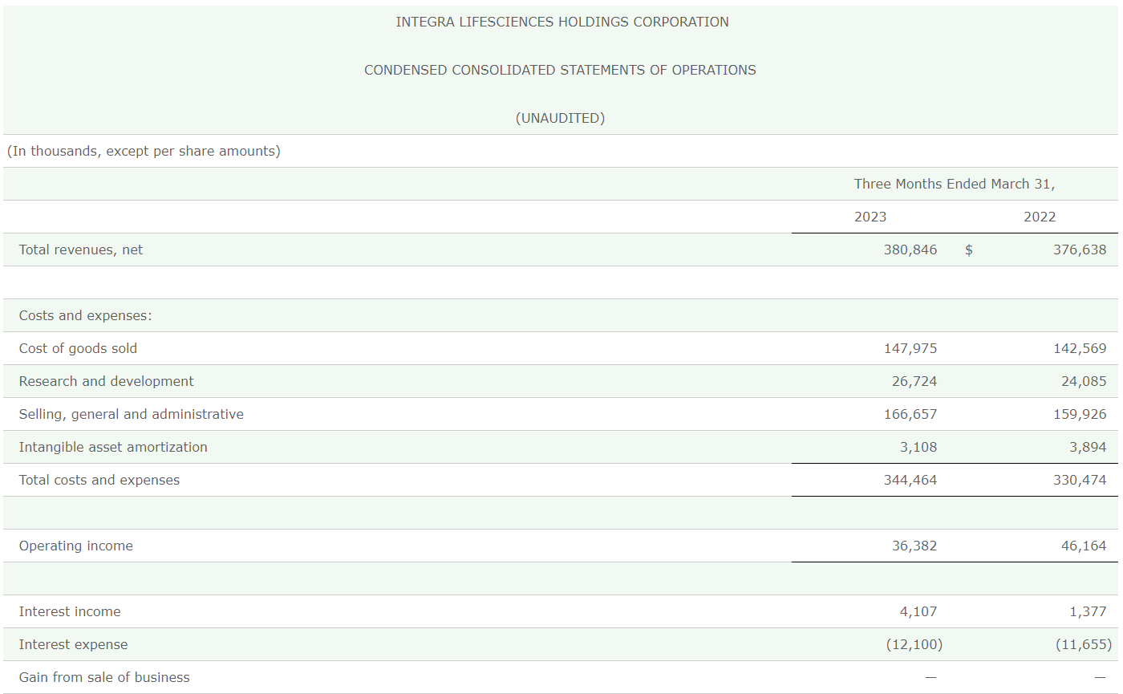Select the Cost of goods sold label
Image resolution: width=1123 pixels, height=694 pixels.
(x=78, y=348)
